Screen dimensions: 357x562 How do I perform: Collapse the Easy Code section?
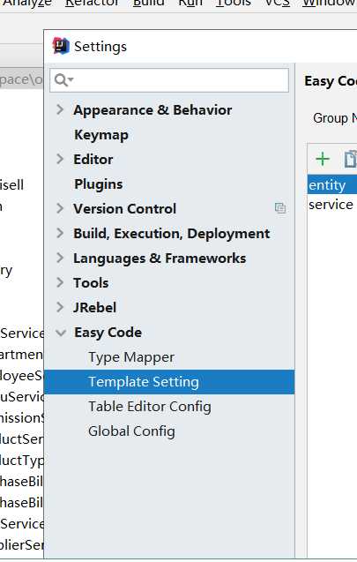pos(61,333)
